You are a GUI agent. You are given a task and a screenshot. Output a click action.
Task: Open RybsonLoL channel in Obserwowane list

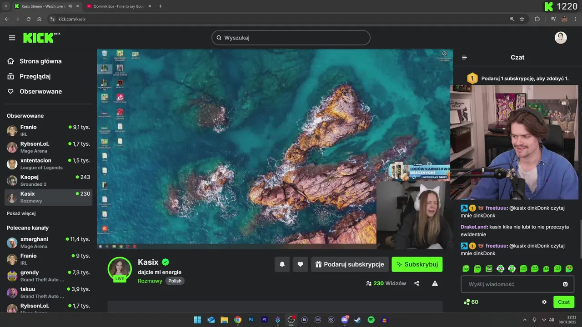[x=49, y=147]
